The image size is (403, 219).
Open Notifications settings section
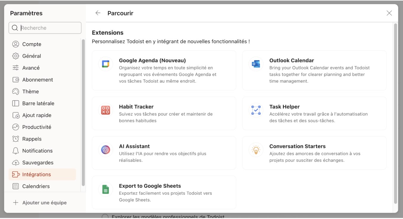point(42,151)
